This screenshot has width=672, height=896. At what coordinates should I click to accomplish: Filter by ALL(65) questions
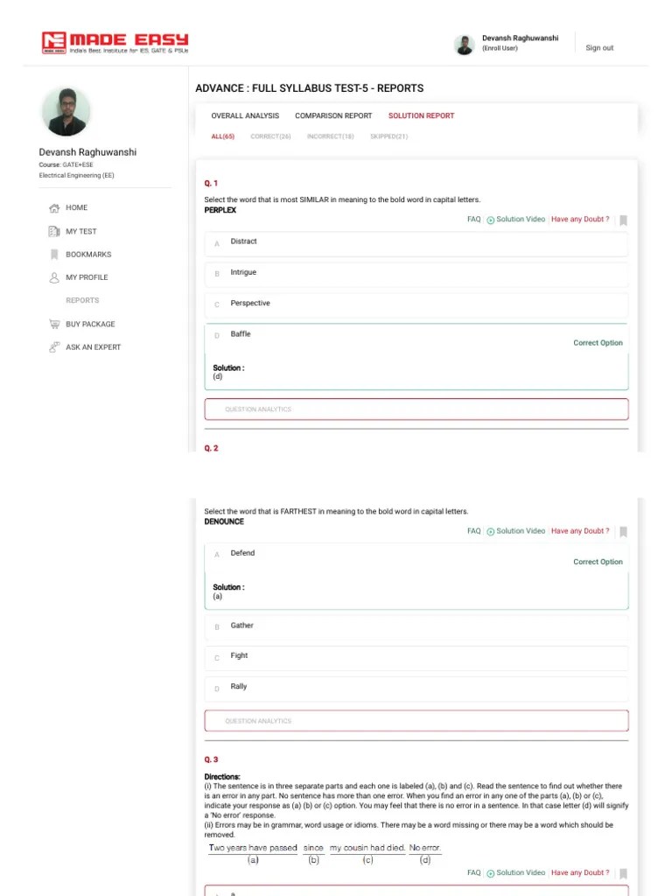pos(223,136)
